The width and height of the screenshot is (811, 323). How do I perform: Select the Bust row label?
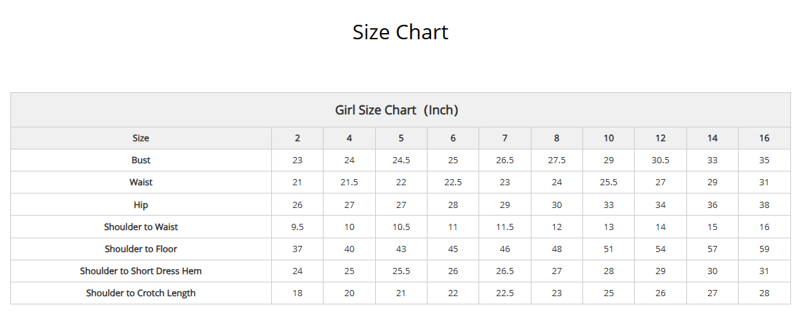(x=140, y=160)
